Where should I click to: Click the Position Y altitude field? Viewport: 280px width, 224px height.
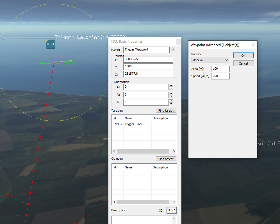tap(148, 67)
